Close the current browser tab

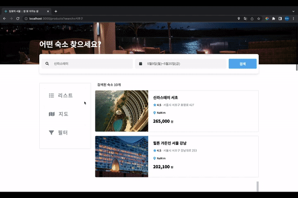(x=48, y=11)
